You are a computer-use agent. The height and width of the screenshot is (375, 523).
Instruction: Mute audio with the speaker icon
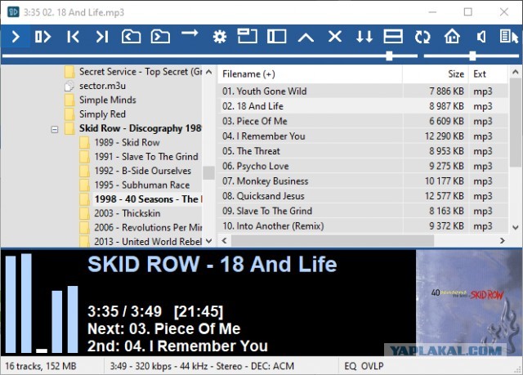tap(481, 36)
